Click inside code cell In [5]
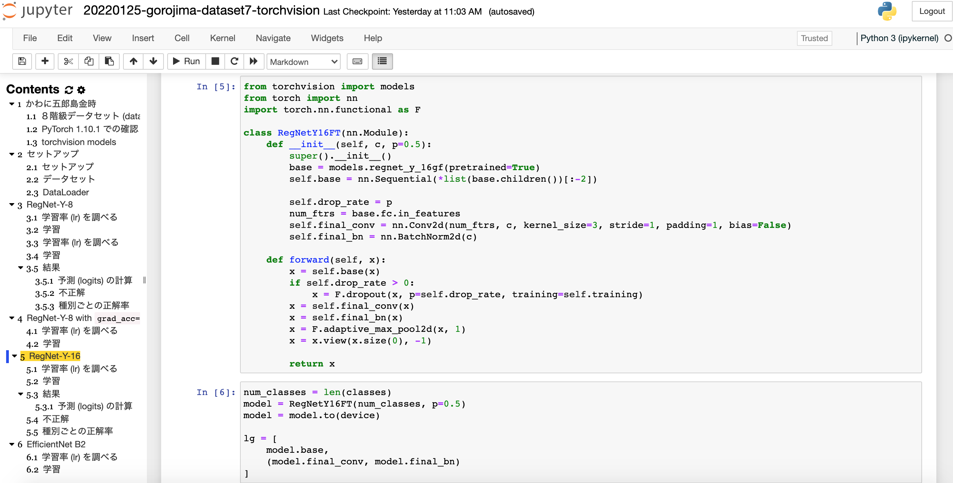953x483 pixels. tap(581, 224)
